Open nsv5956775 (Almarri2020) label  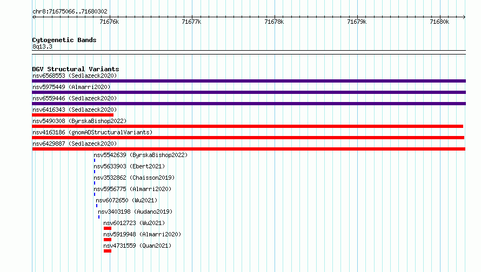point(132,189)
